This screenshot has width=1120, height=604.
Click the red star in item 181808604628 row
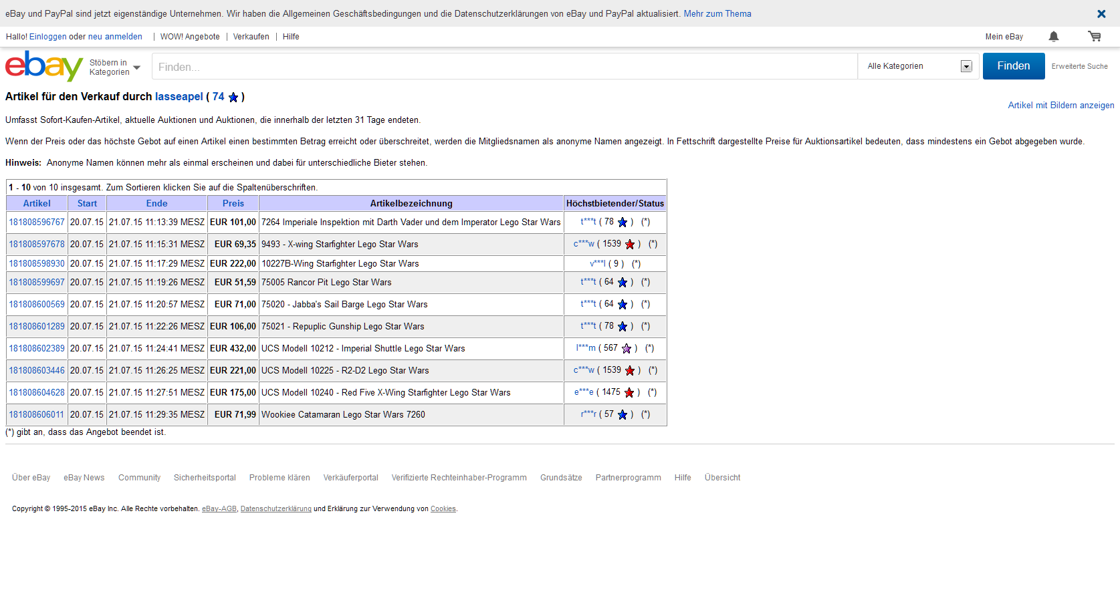click(629, 393)
